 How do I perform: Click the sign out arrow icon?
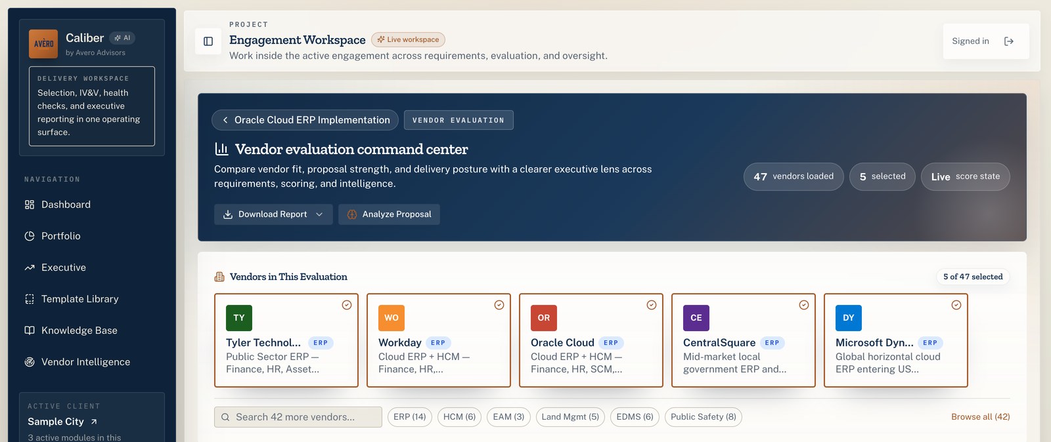(x=1009, y=41)
